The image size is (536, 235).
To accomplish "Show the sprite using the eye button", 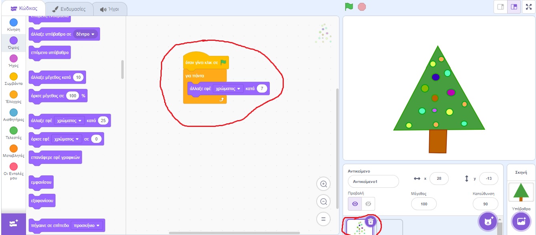I will [x=355, y=204].
